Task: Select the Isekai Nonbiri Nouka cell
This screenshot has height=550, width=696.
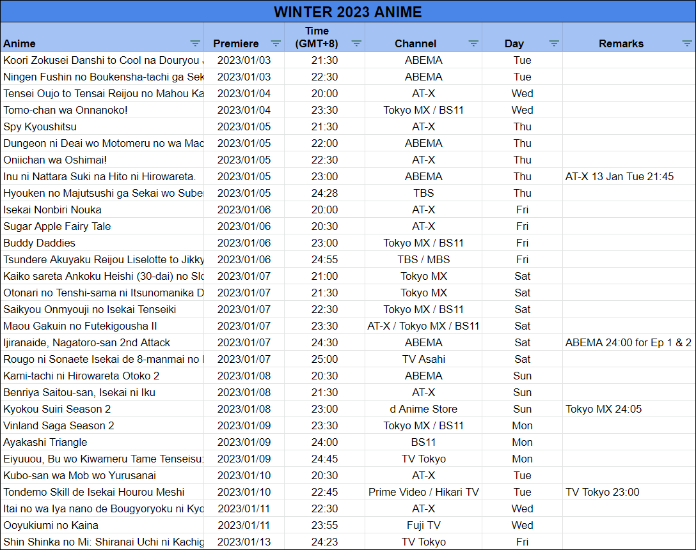Action: [x=102, y=210]
